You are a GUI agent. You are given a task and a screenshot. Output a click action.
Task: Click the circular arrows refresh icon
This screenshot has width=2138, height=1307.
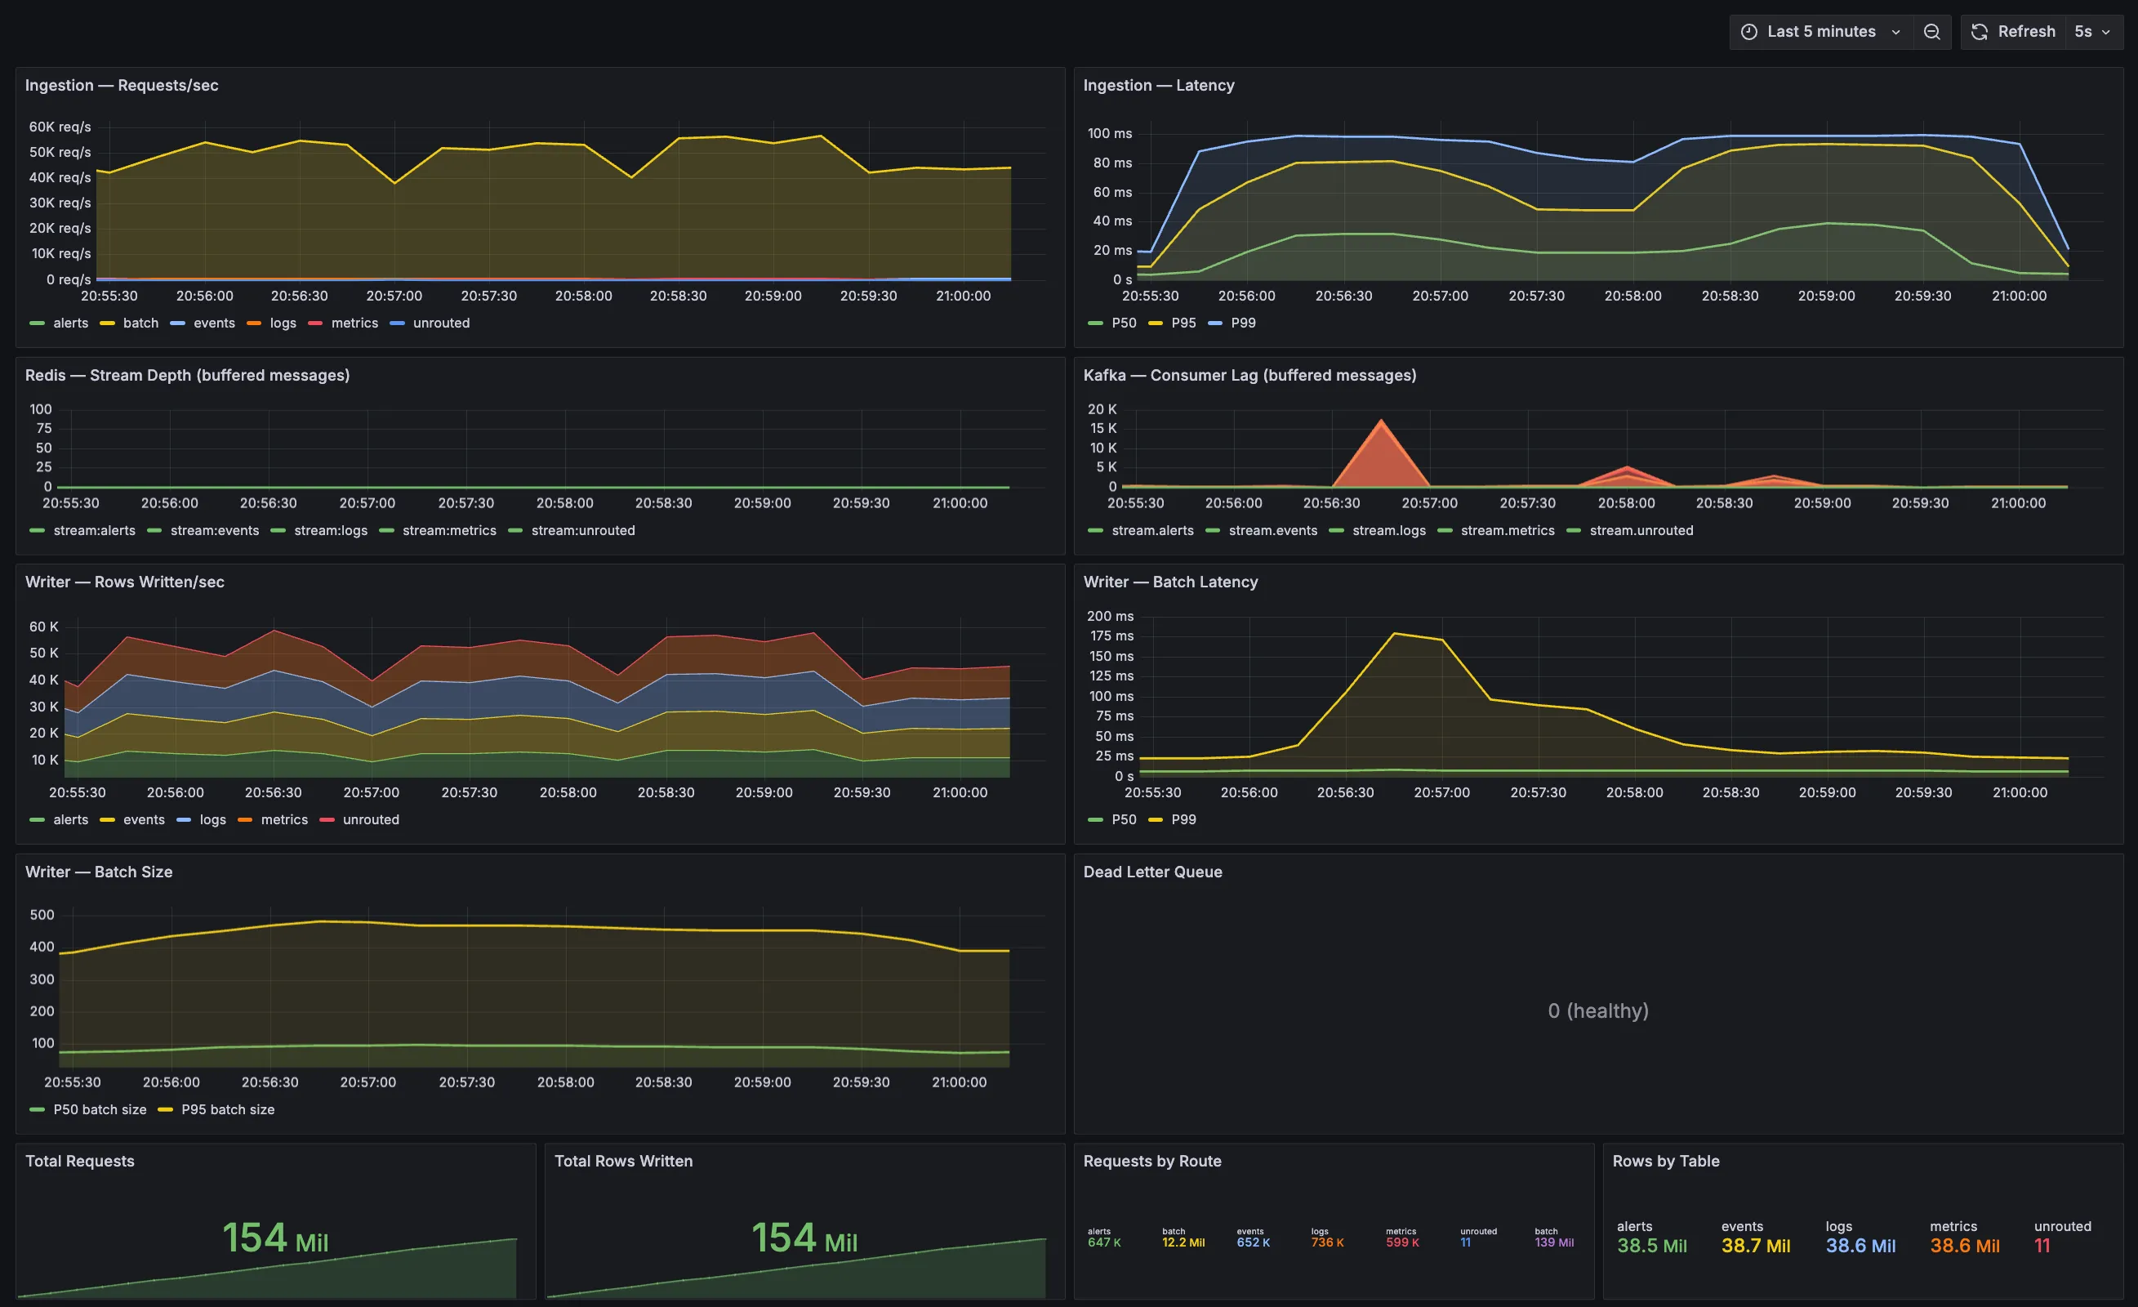point(1980,32)
